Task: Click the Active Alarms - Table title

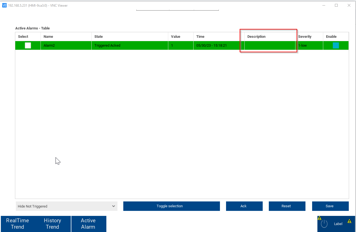Action: pos(32,28)
